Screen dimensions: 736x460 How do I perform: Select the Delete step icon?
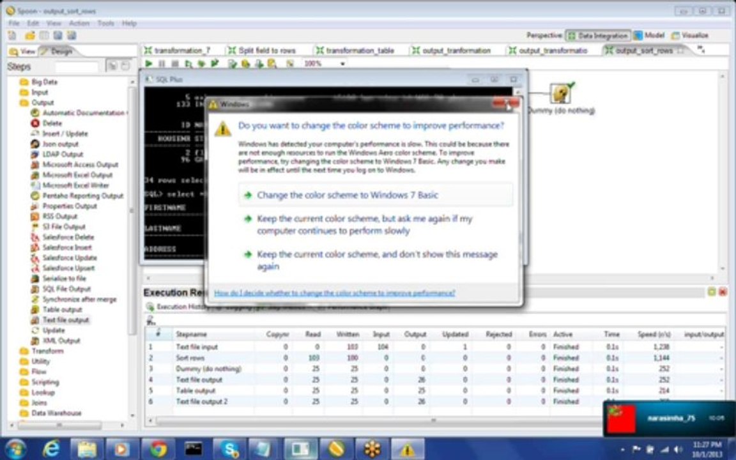pyautogui.click(x=34, y=123)
